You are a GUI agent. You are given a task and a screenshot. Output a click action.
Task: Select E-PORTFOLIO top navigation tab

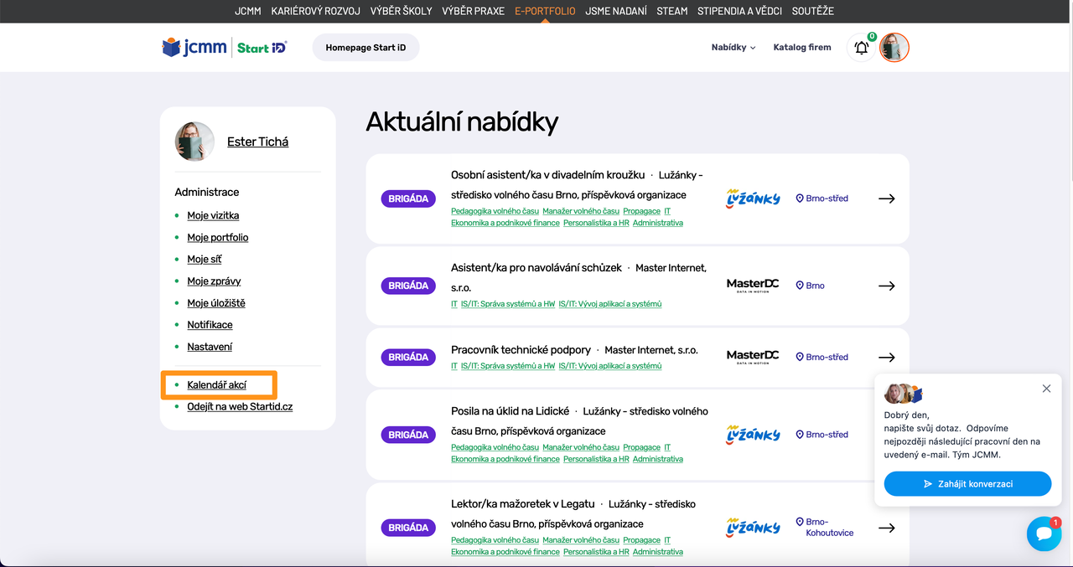545,11
